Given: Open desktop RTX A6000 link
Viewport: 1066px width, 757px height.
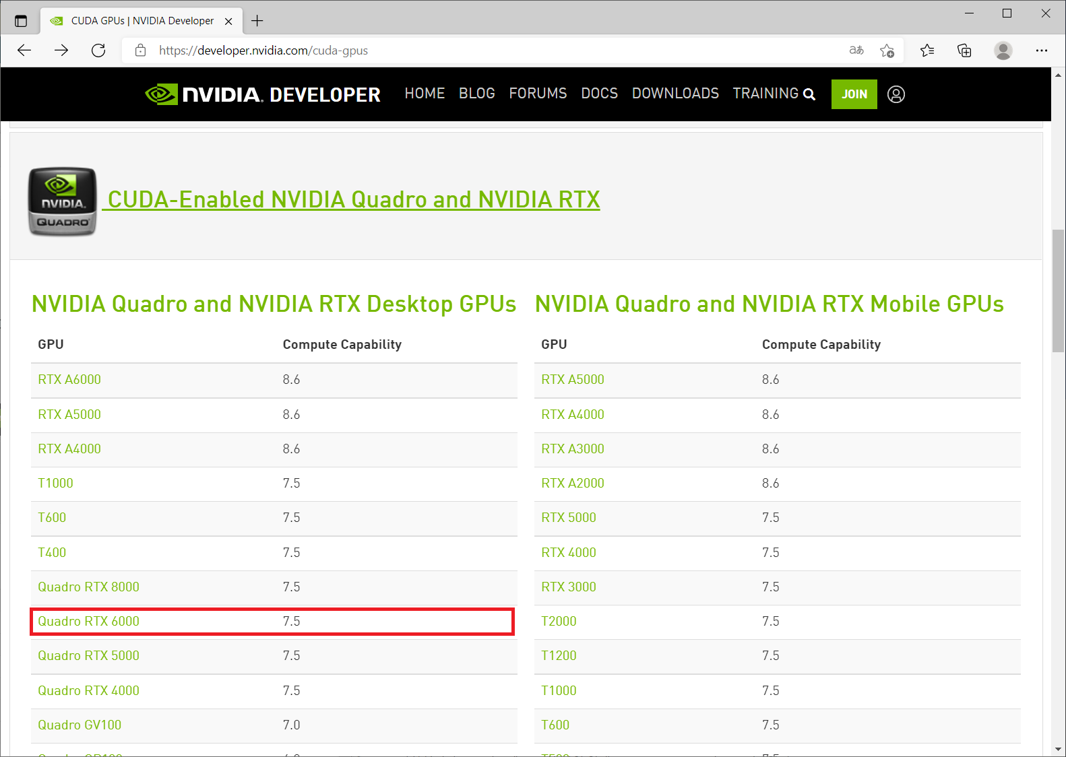Looking at the screenshot, I should (69, 379).
